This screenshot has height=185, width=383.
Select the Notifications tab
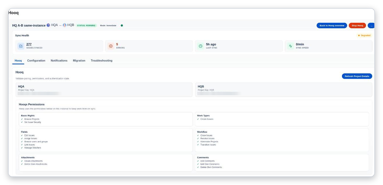coord(59,61)
